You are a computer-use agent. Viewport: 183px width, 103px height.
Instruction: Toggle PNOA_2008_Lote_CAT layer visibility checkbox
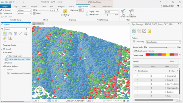point(7,60)
